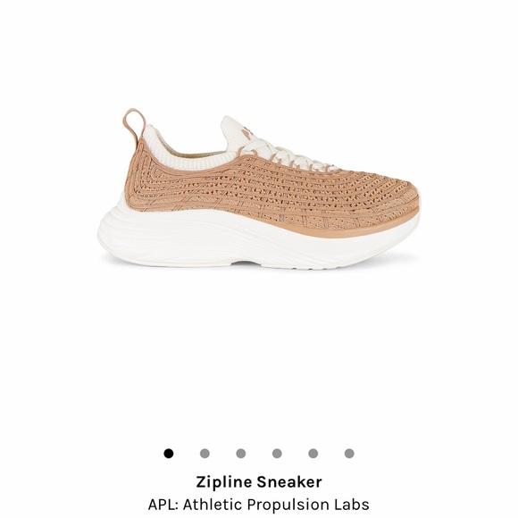
Task: Click the word Sneaker in the title
Action: 289,482
